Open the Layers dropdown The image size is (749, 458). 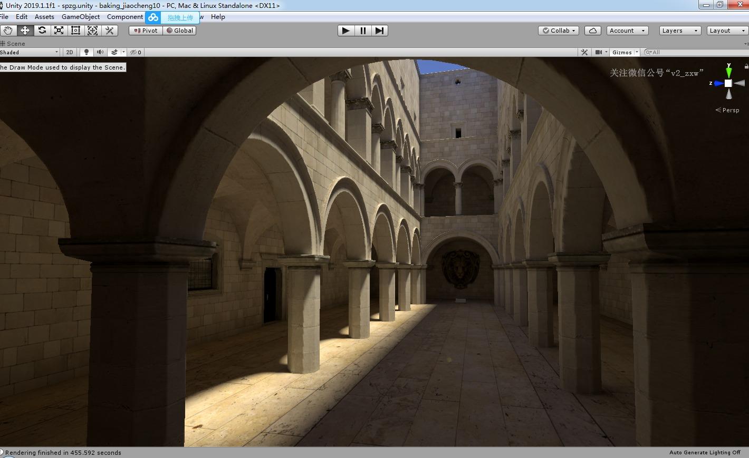[x=680, y=31]
